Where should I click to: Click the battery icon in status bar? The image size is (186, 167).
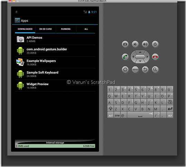[89, 12]
